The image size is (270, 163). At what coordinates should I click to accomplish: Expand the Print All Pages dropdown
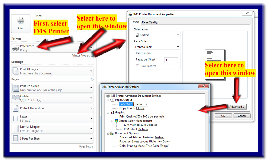tap(52, 71)
